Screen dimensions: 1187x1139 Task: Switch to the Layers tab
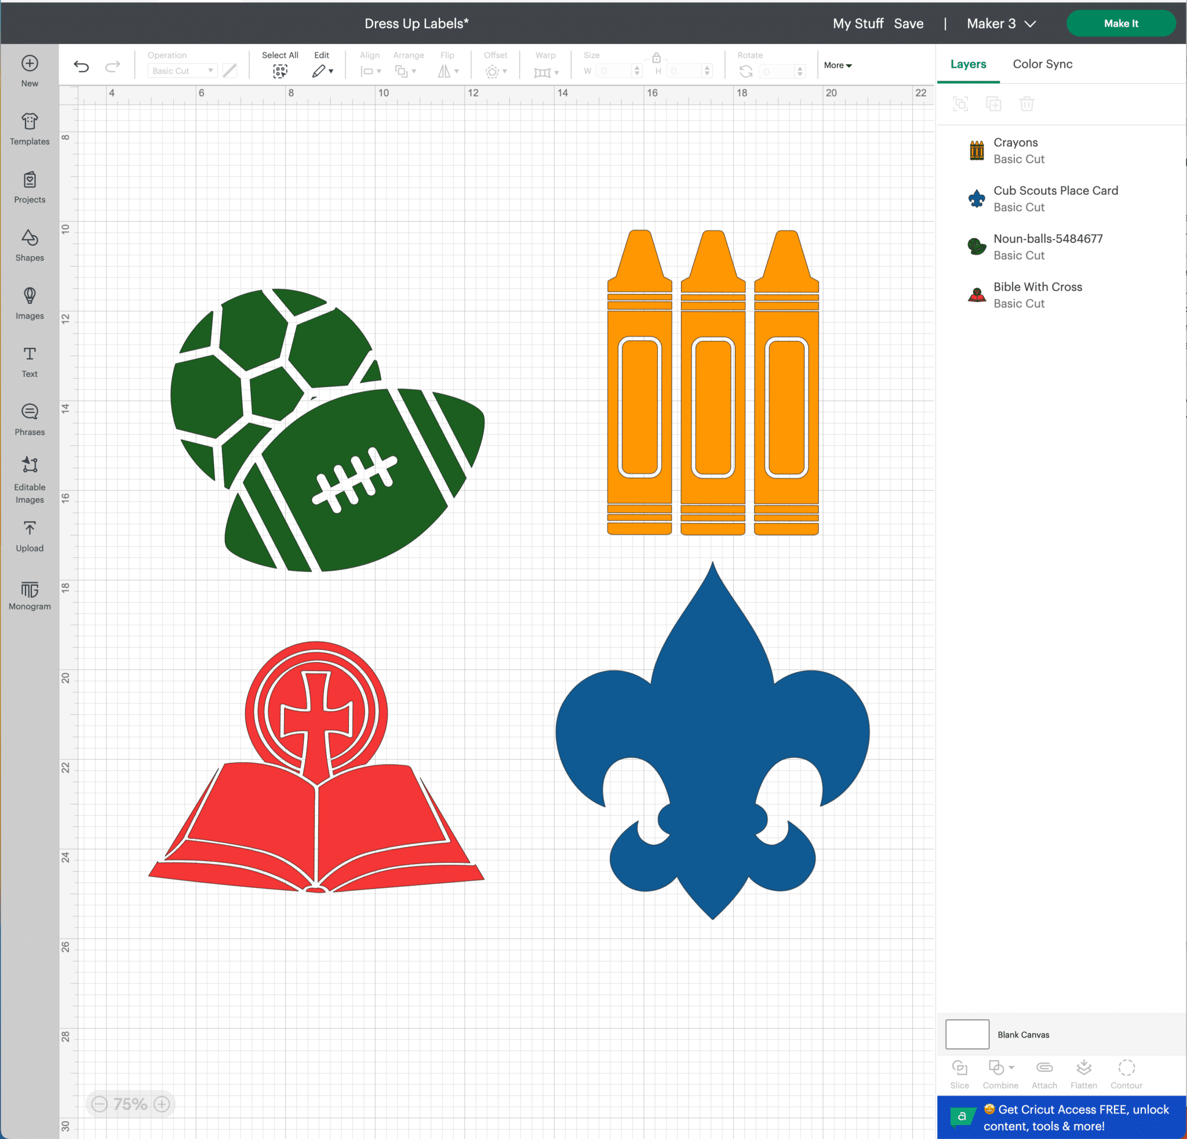tap(968, 64)
